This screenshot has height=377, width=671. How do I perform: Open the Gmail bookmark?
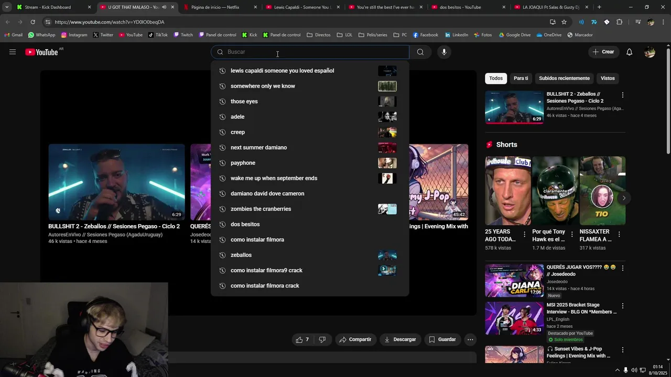coord(13,35)
